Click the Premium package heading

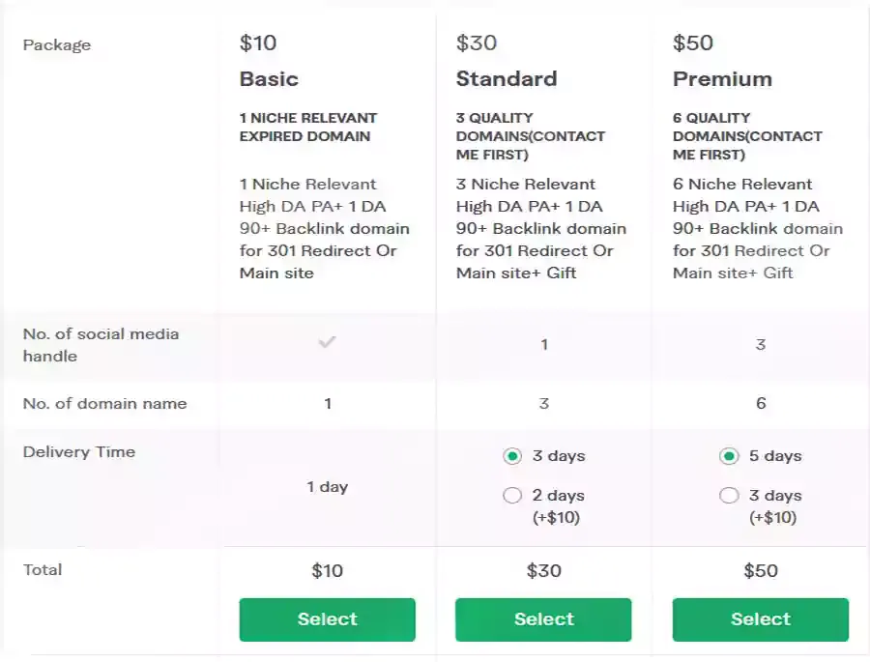pos(722,79)
